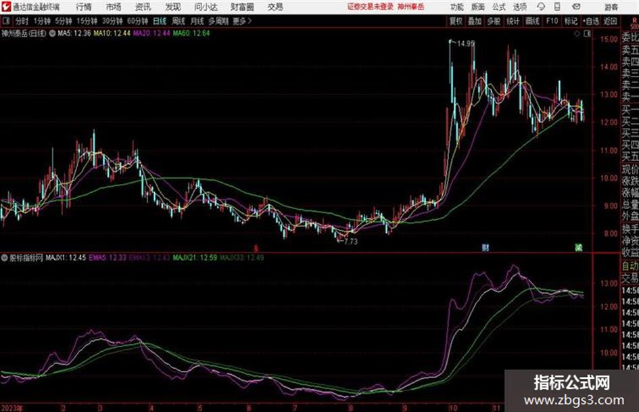Switch to 60分钟 period tab
Viewport: 639px width, 412px height.
tap(137, 21)
